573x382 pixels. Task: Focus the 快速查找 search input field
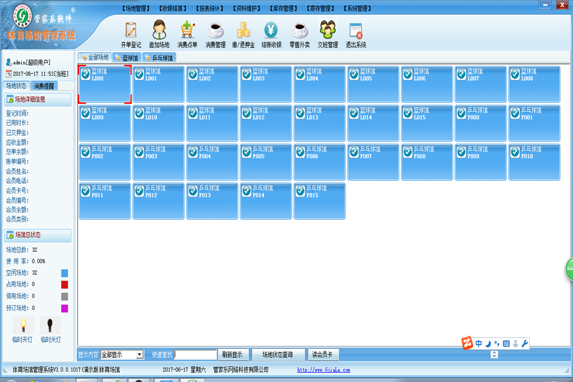[195, 354]
